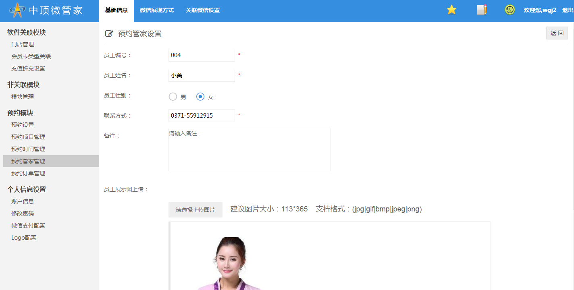Open 微信支付配置 in the sidebar
574x290 pixels.
pyautogui.click(x=28, y=226)
